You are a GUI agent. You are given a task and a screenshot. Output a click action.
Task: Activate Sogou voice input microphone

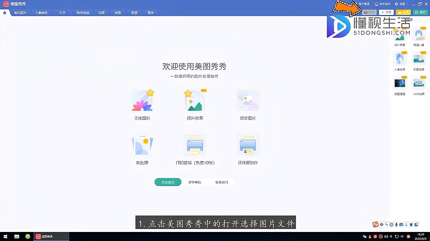tap(396, 225)
